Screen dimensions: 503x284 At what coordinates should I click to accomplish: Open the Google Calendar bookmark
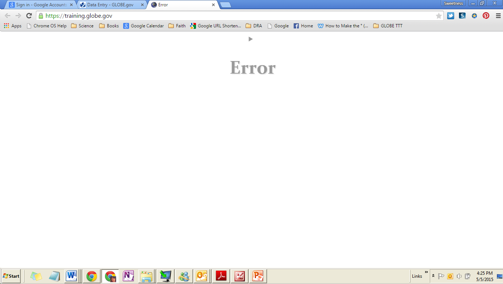click(x=144, y=26)
